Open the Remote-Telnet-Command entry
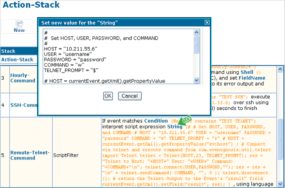 (22, 155)
